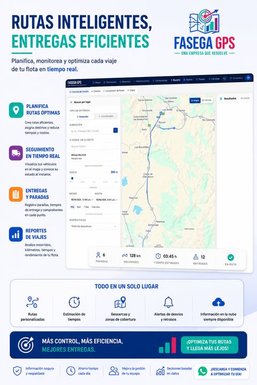The image size is (257, 385).
Task: Open Cámaras in the navigation bar
Action: [214, 79]
